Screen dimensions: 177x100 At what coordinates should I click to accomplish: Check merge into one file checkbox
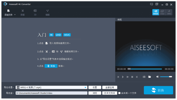point(119,93)
